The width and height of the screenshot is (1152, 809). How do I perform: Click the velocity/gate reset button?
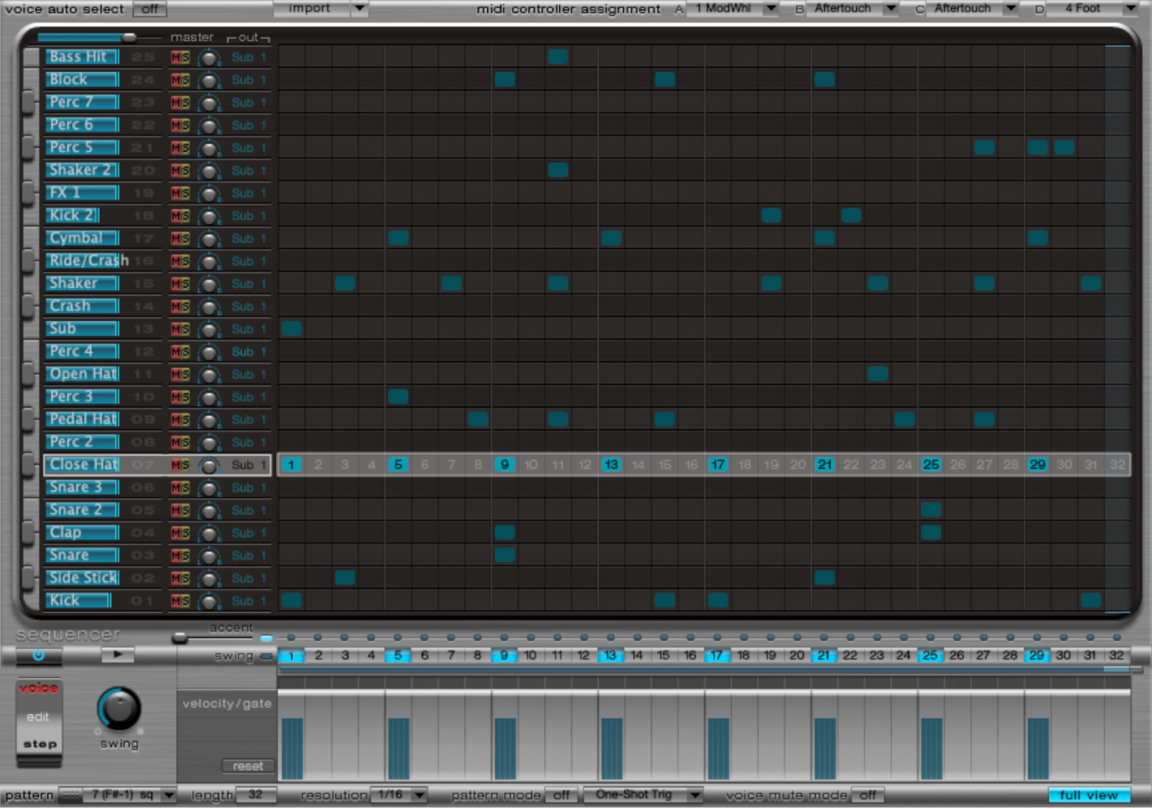(x=248, y=766)
